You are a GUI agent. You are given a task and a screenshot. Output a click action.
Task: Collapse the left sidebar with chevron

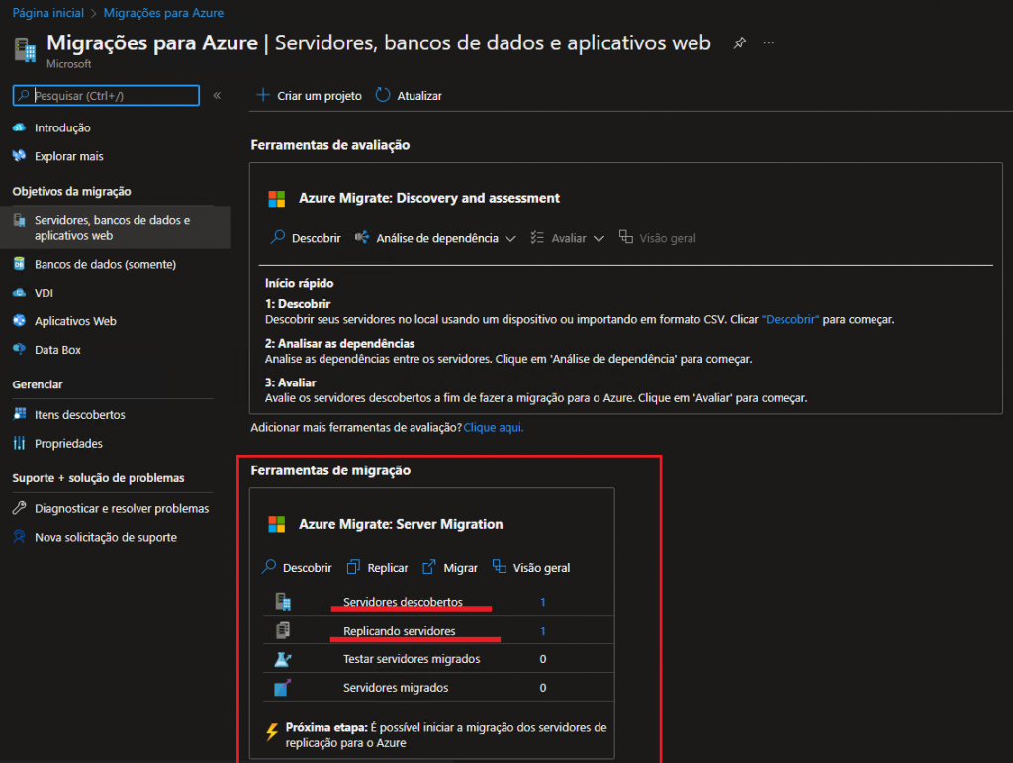pos(217,95)
